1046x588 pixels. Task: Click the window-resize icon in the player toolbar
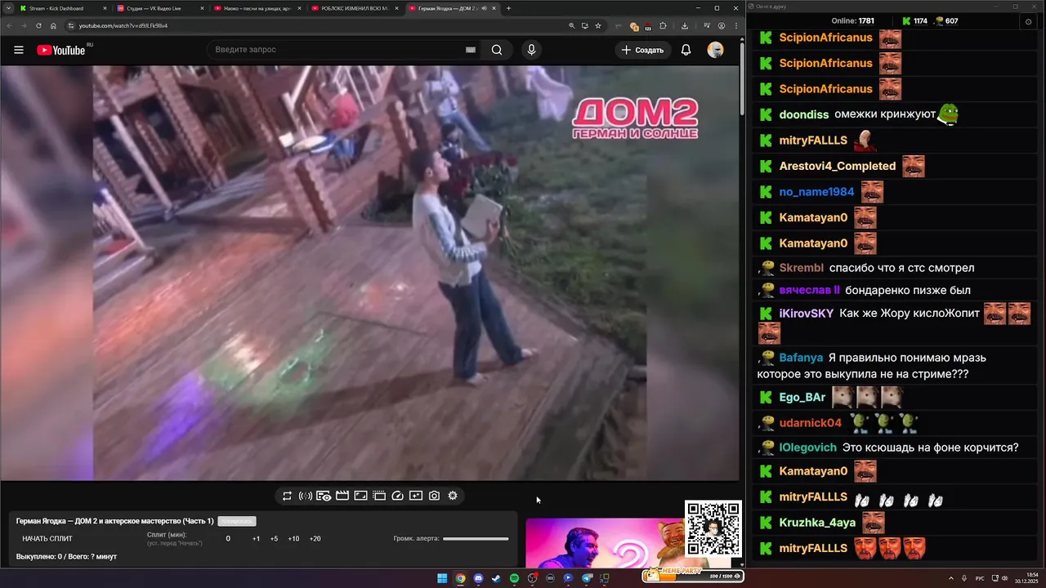[x=360, y=496]
